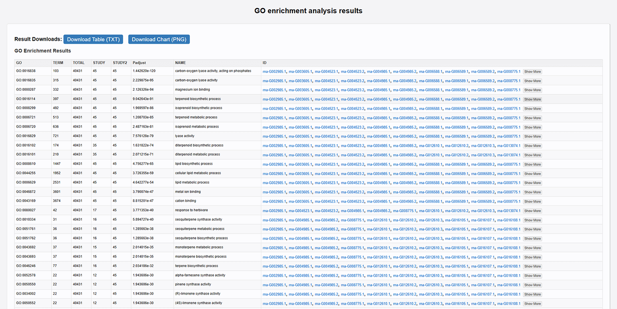This screenshot has width=617, height=309.
Task: Click the NAME column header
Action: 180,63
